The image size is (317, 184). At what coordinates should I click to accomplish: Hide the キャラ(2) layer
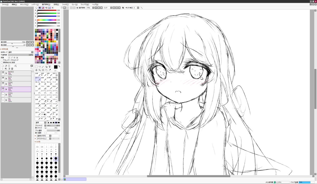coord(3,72)
